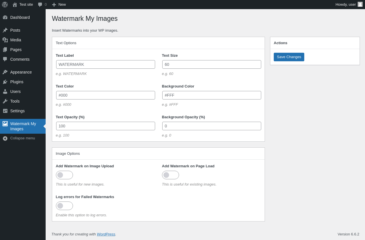
Task: Enable Add Watermark on Image Upload toggle
Action: [x=64, y=175]
